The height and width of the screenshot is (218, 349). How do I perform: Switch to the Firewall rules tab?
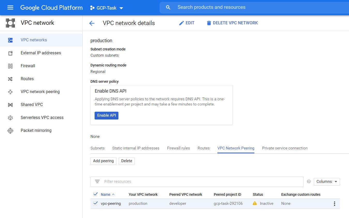[178, 148]
